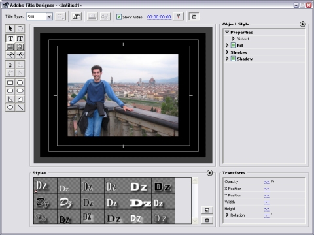Toggle the Shadow checkbox
This screenshot has width=314, height=235.
pyautogui.click(x=234, y=59)
